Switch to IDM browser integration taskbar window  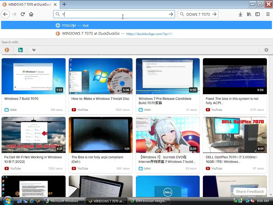tap(150, 201)
